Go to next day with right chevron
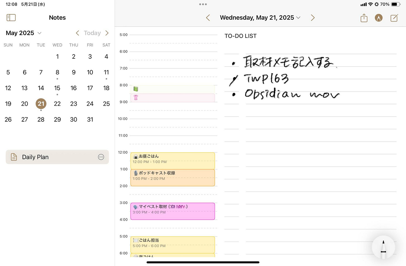The width and height of the screenshot is (406, 266). click(x=313, y=18)
